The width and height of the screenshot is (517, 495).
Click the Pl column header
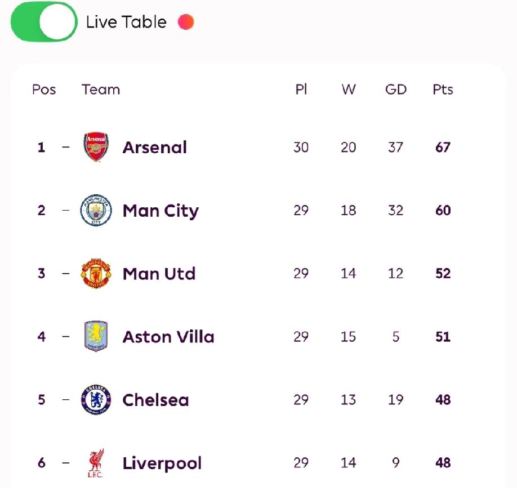pyautogui.click(x=301, y=90)
